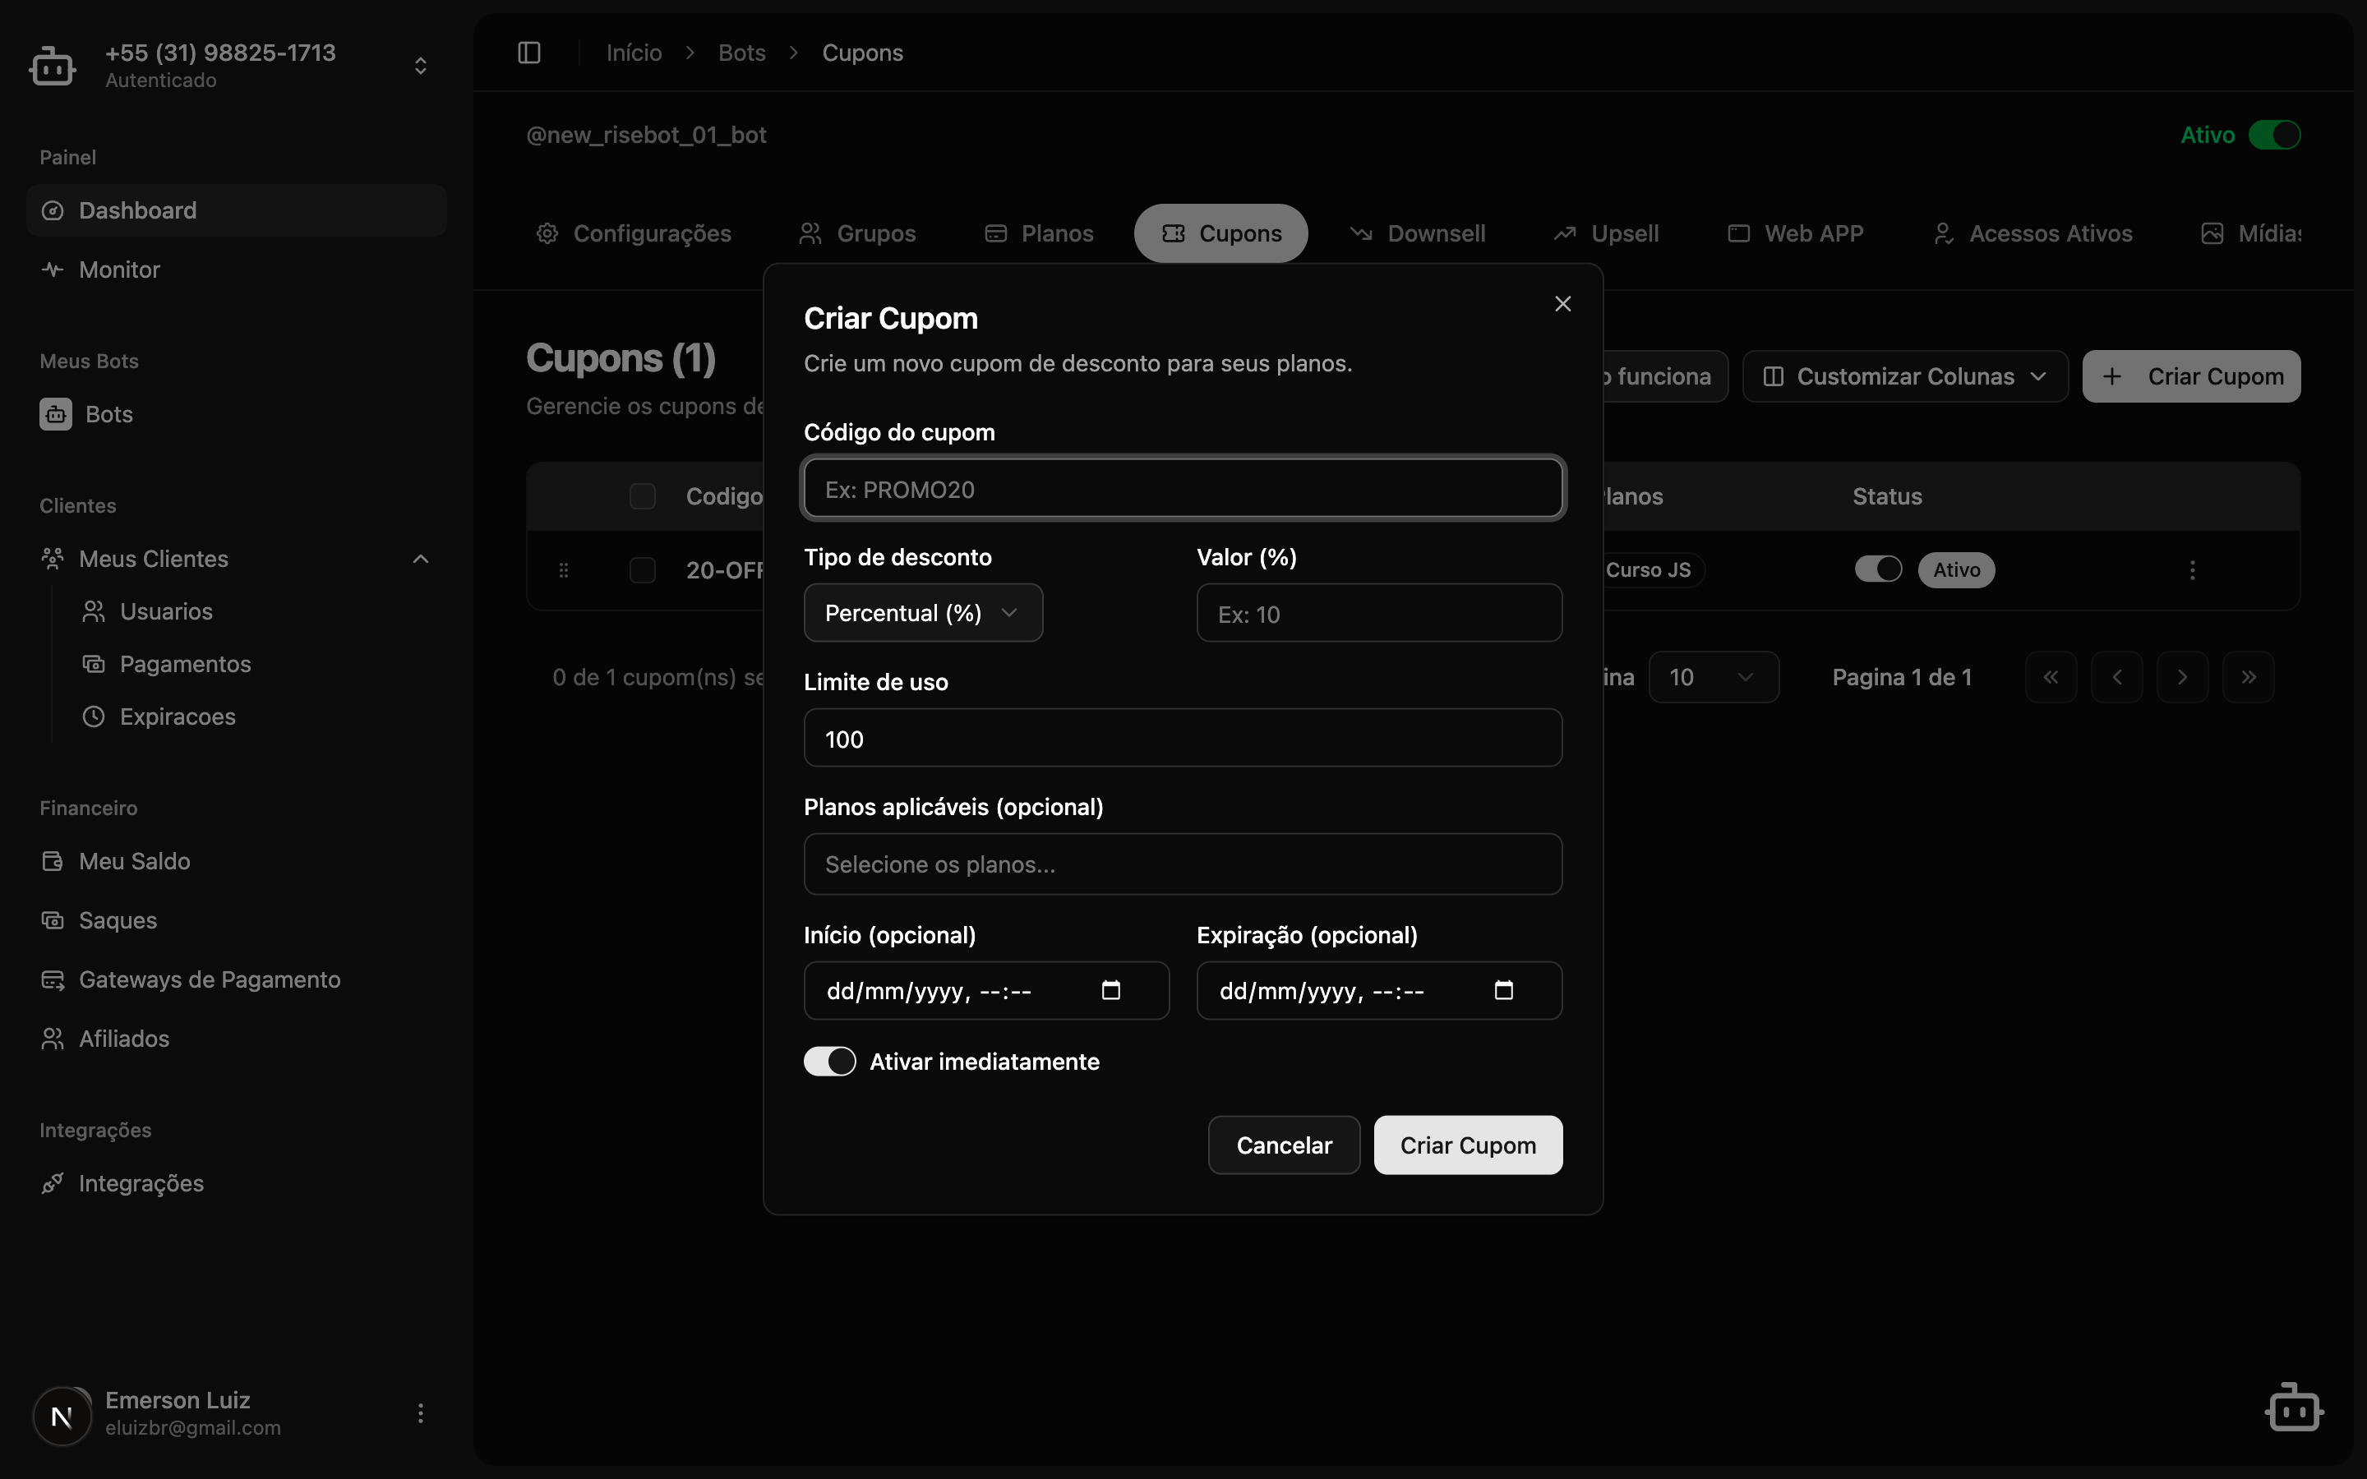Viewport: 2367px width, 1479px height.
Task: Open row actions menu for 20-OFF coupon
Action: (2192, 570)
